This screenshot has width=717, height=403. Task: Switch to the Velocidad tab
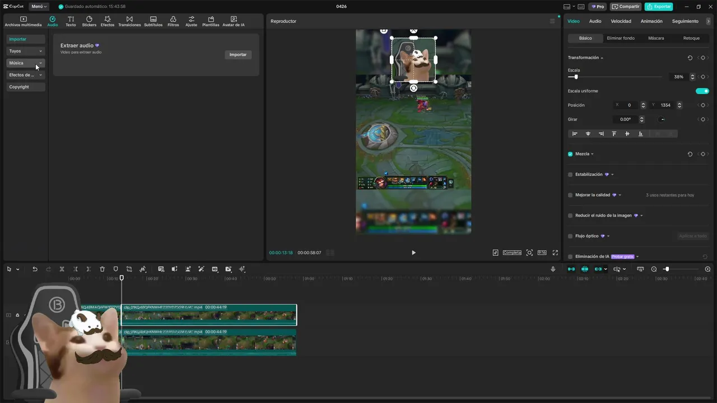(x=621, y=21)
